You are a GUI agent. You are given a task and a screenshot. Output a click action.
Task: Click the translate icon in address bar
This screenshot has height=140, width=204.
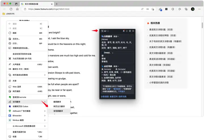(x=148, y=9)
